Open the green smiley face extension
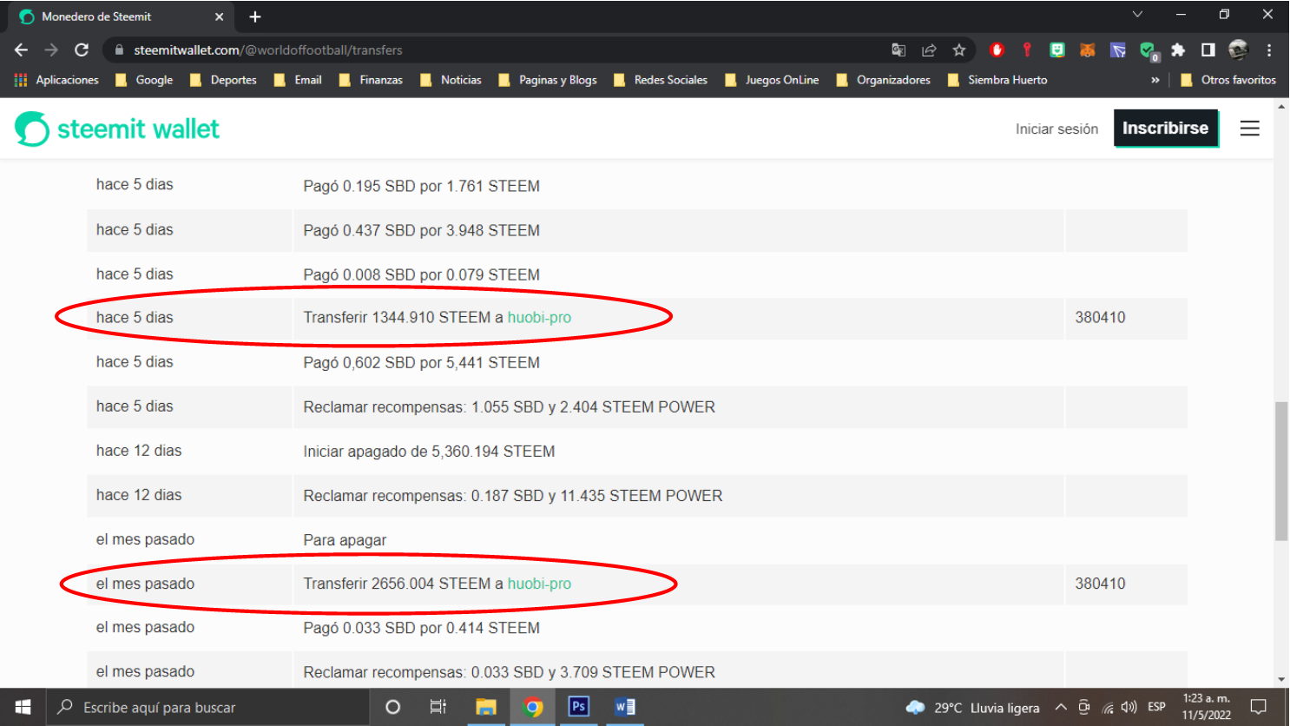 (x=1056, y=50)
